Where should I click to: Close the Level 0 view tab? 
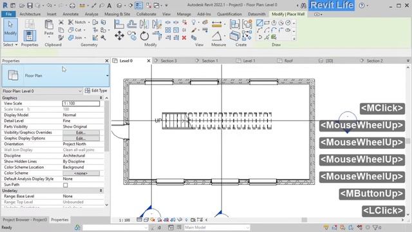pos(149,61)
